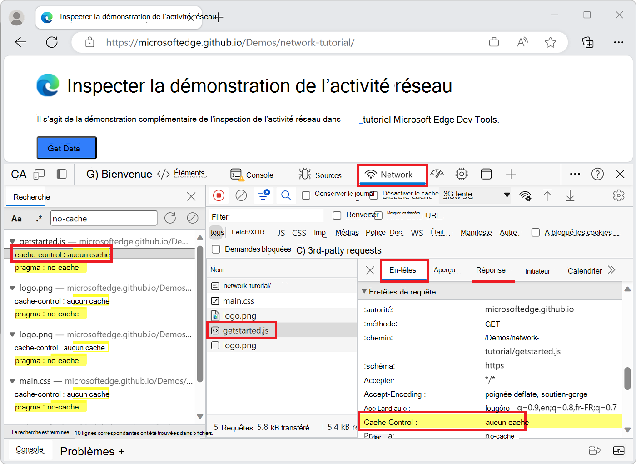Click the Get Data button
This screenshot has height=464, width=636.
point(66,147)
